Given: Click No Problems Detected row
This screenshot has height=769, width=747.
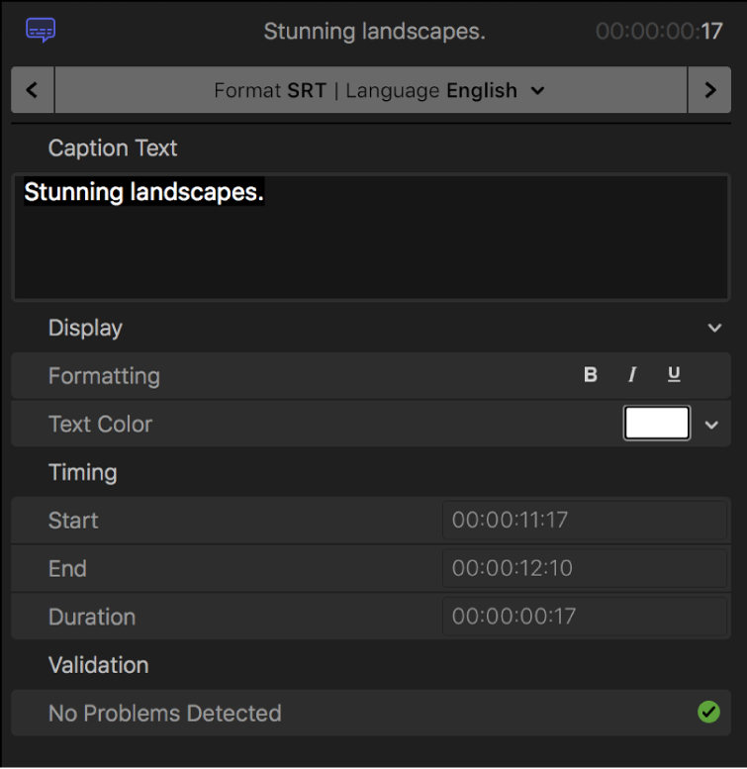Looking at the screenshot, I should (165, 713).
